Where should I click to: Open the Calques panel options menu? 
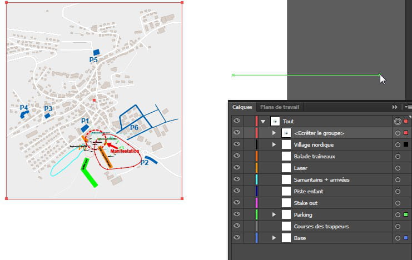pos(408,107)
